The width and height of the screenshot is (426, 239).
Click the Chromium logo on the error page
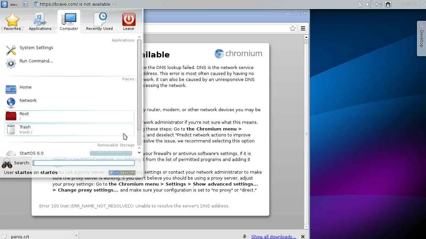coord(238,54)
